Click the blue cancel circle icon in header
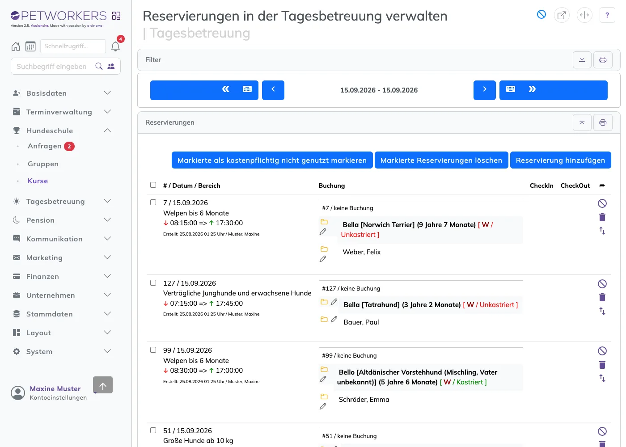Image resolution: width=626 pixels, height=447 pixels. click(x=541, y=15)
